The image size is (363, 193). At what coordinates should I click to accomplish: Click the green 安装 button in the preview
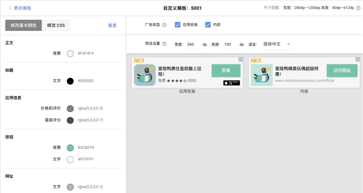(226, 70)
